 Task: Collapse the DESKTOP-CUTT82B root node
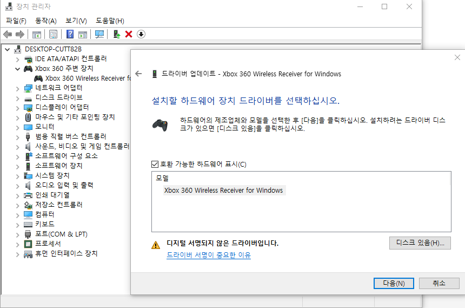(8, 49)
